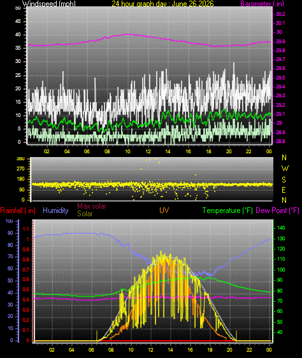Click the 140 temperature scale value

281,228
